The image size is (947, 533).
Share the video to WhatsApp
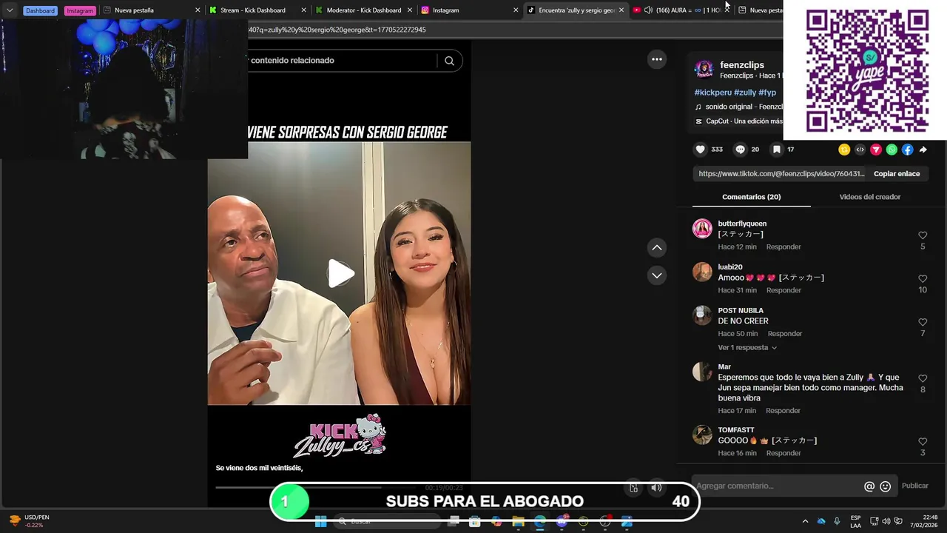[x=892, y=150]
